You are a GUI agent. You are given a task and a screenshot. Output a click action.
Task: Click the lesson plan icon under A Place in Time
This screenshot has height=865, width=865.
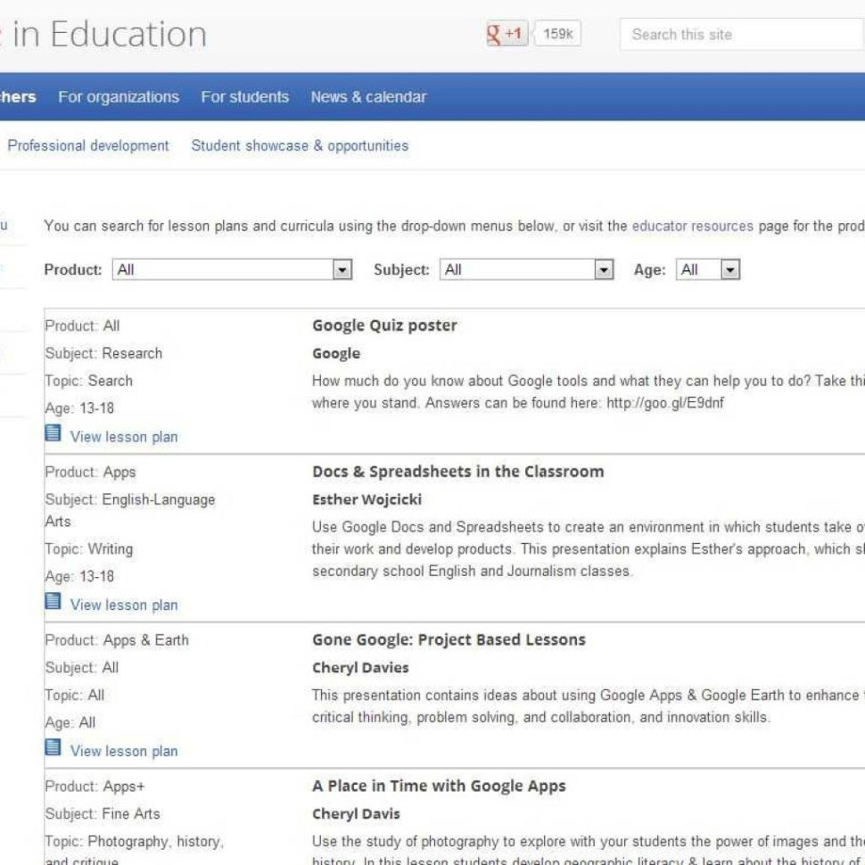53,861
